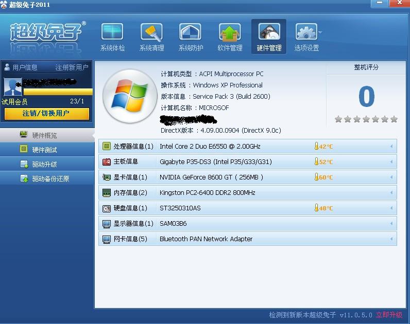Click the seven-star rating row
Image resolution: width=410 pixels, height=324 pixels.
[366, 119]
